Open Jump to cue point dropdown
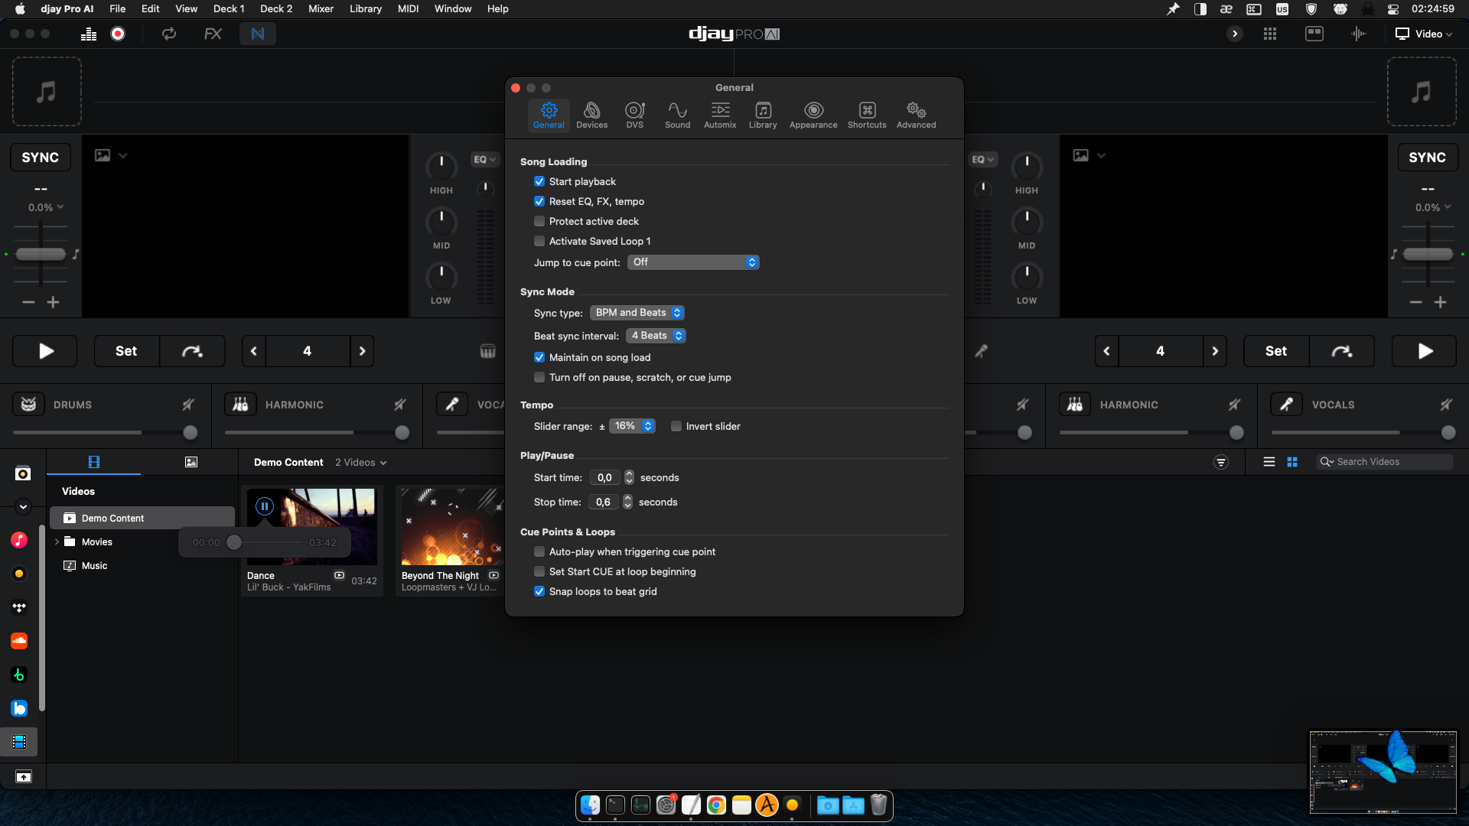This screenshot has height=826, width=1469. [693, 262]
